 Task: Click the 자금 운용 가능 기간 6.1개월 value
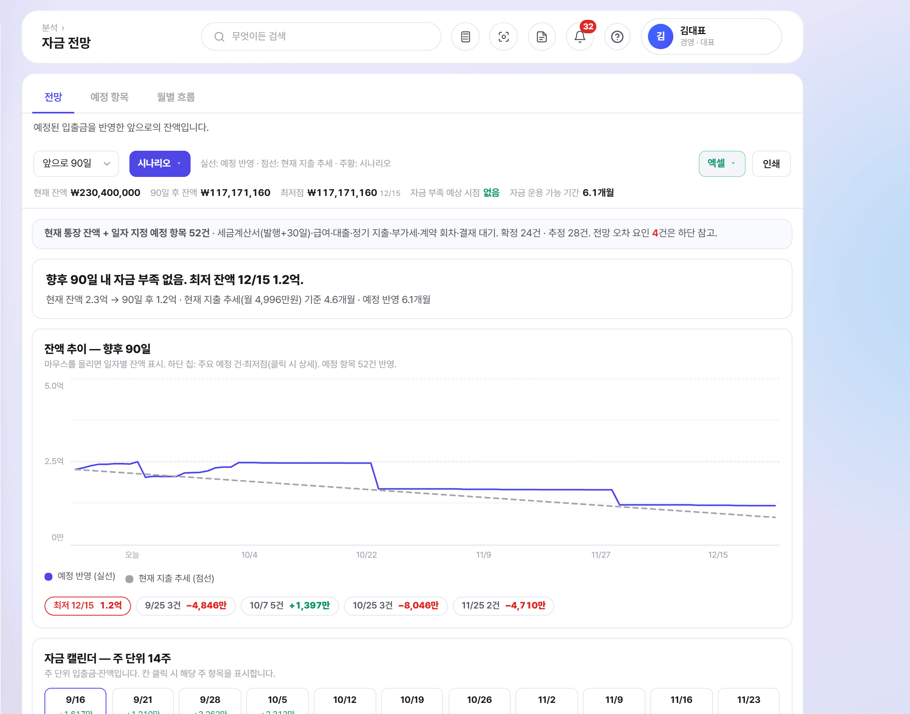(598, 193)
